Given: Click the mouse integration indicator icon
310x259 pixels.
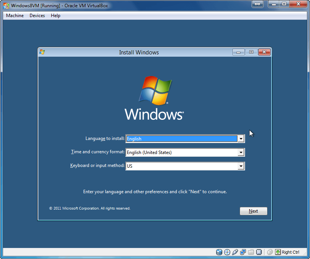Looking at the screenshot, I should [x=270, y=252].
